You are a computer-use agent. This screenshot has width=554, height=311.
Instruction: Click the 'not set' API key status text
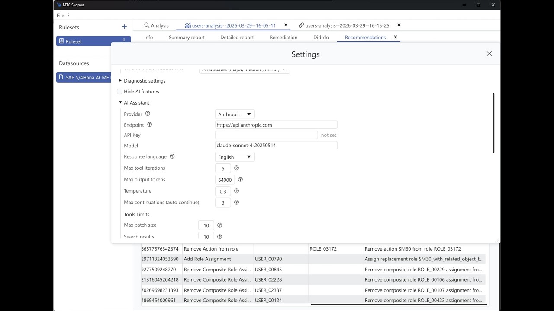pyautogui.click(x=329, y=135)
